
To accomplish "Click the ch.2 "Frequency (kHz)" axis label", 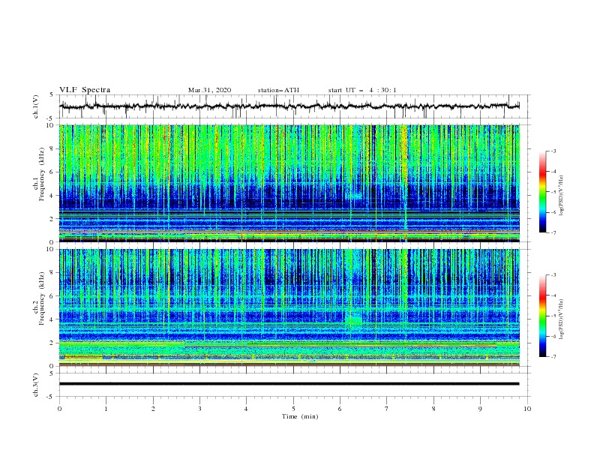I will (41, 298).
